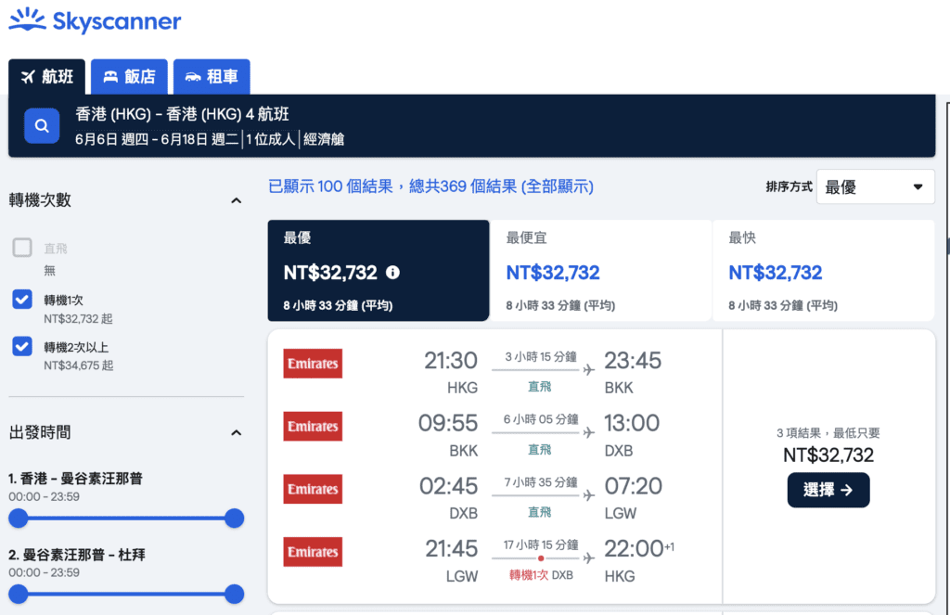Click the 香港 (HKG) – 香港 (HKG) 4 航班 search summary
The image size is (950, 615).
point(183,114)
